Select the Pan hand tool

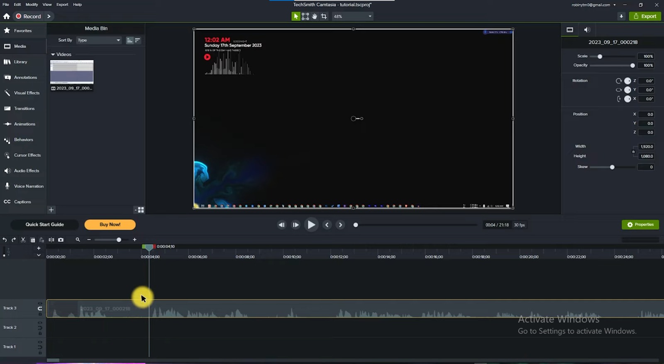(315, 16)
